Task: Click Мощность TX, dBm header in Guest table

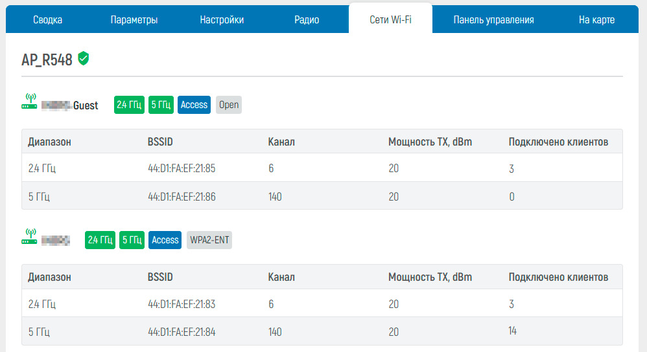Action: click(430, 142)
